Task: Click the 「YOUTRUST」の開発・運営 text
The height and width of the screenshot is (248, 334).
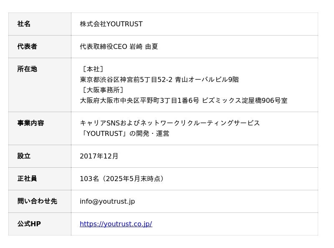Action: pyautogui.click(x=124, y=134)
